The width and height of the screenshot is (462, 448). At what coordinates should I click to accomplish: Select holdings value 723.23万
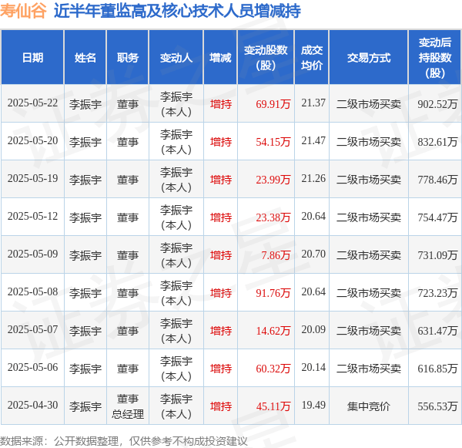[437, 293]
